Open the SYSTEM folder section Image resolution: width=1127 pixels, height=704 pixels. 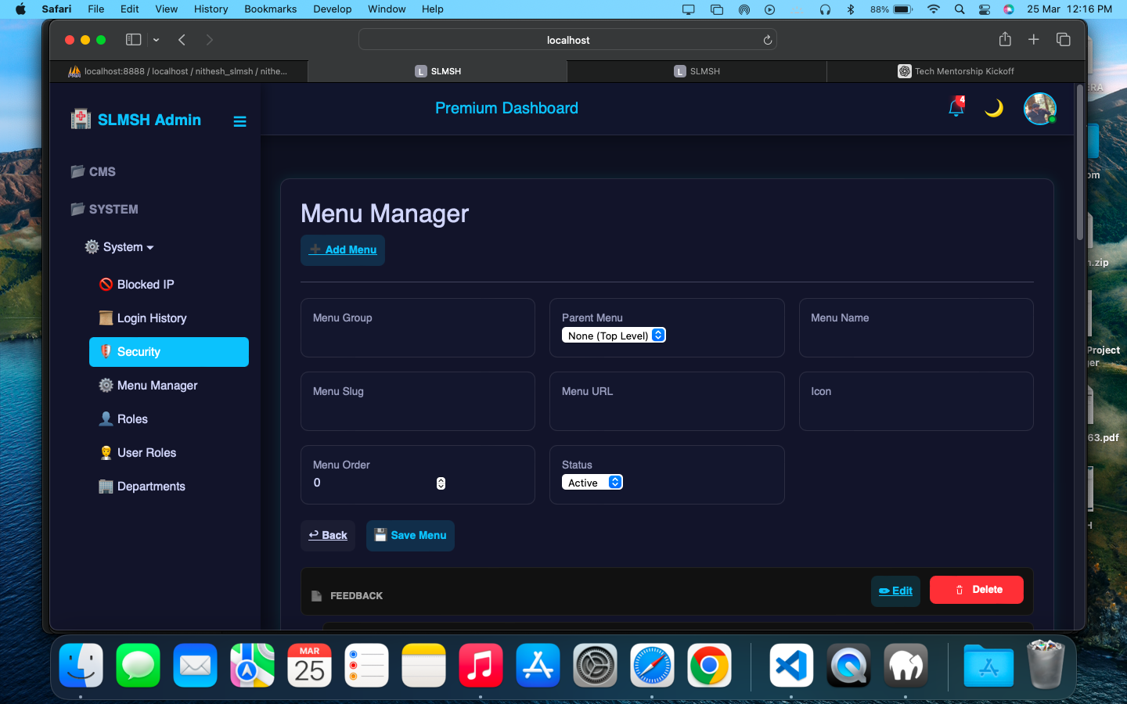(104, 209)
